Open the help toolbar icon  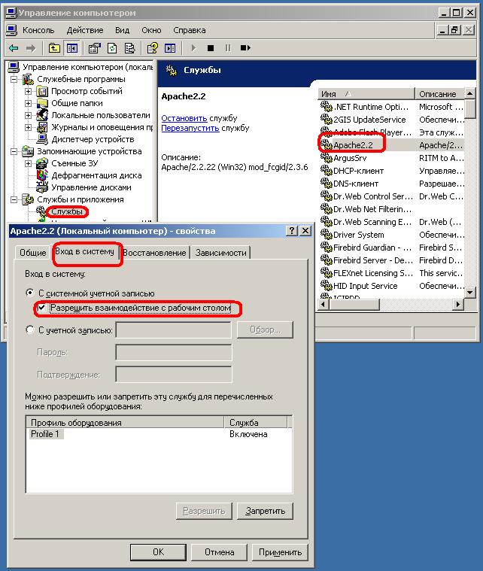tap(152, 47)
